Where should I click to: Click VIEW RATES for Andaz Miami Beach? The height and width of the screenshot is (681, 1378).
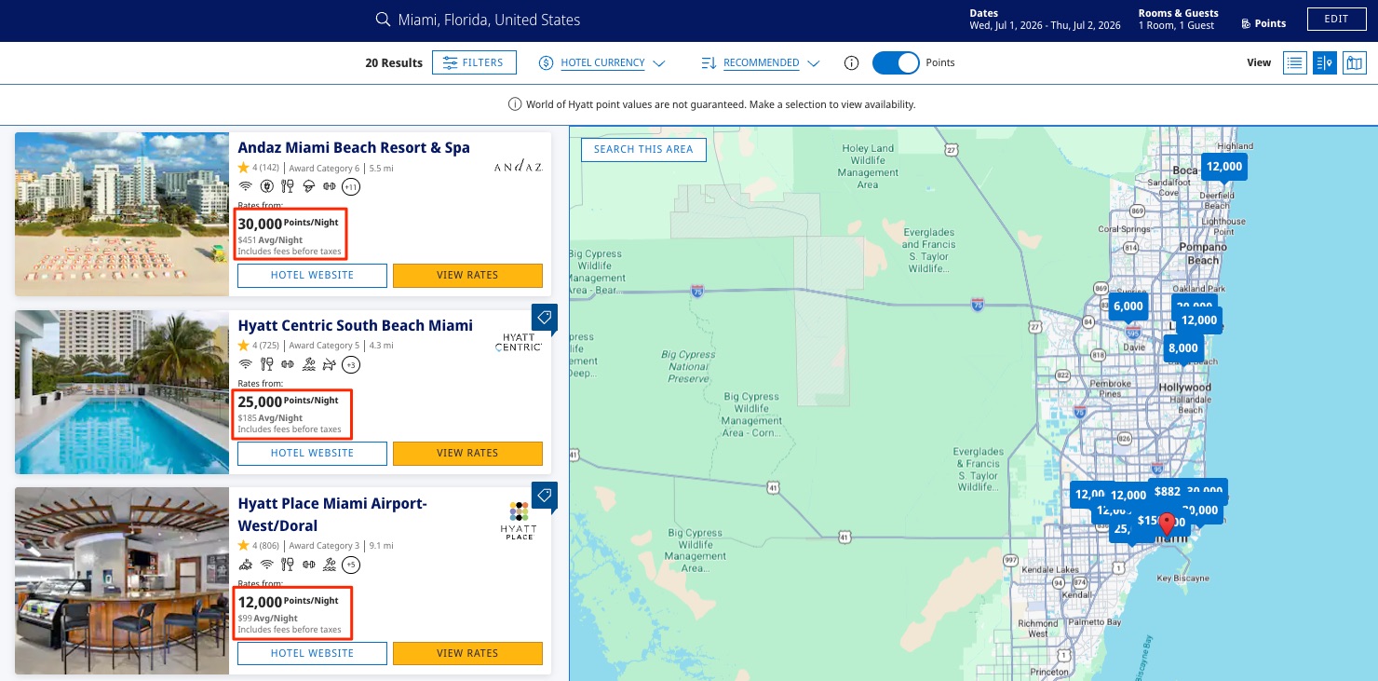click(x=467, y=275)
